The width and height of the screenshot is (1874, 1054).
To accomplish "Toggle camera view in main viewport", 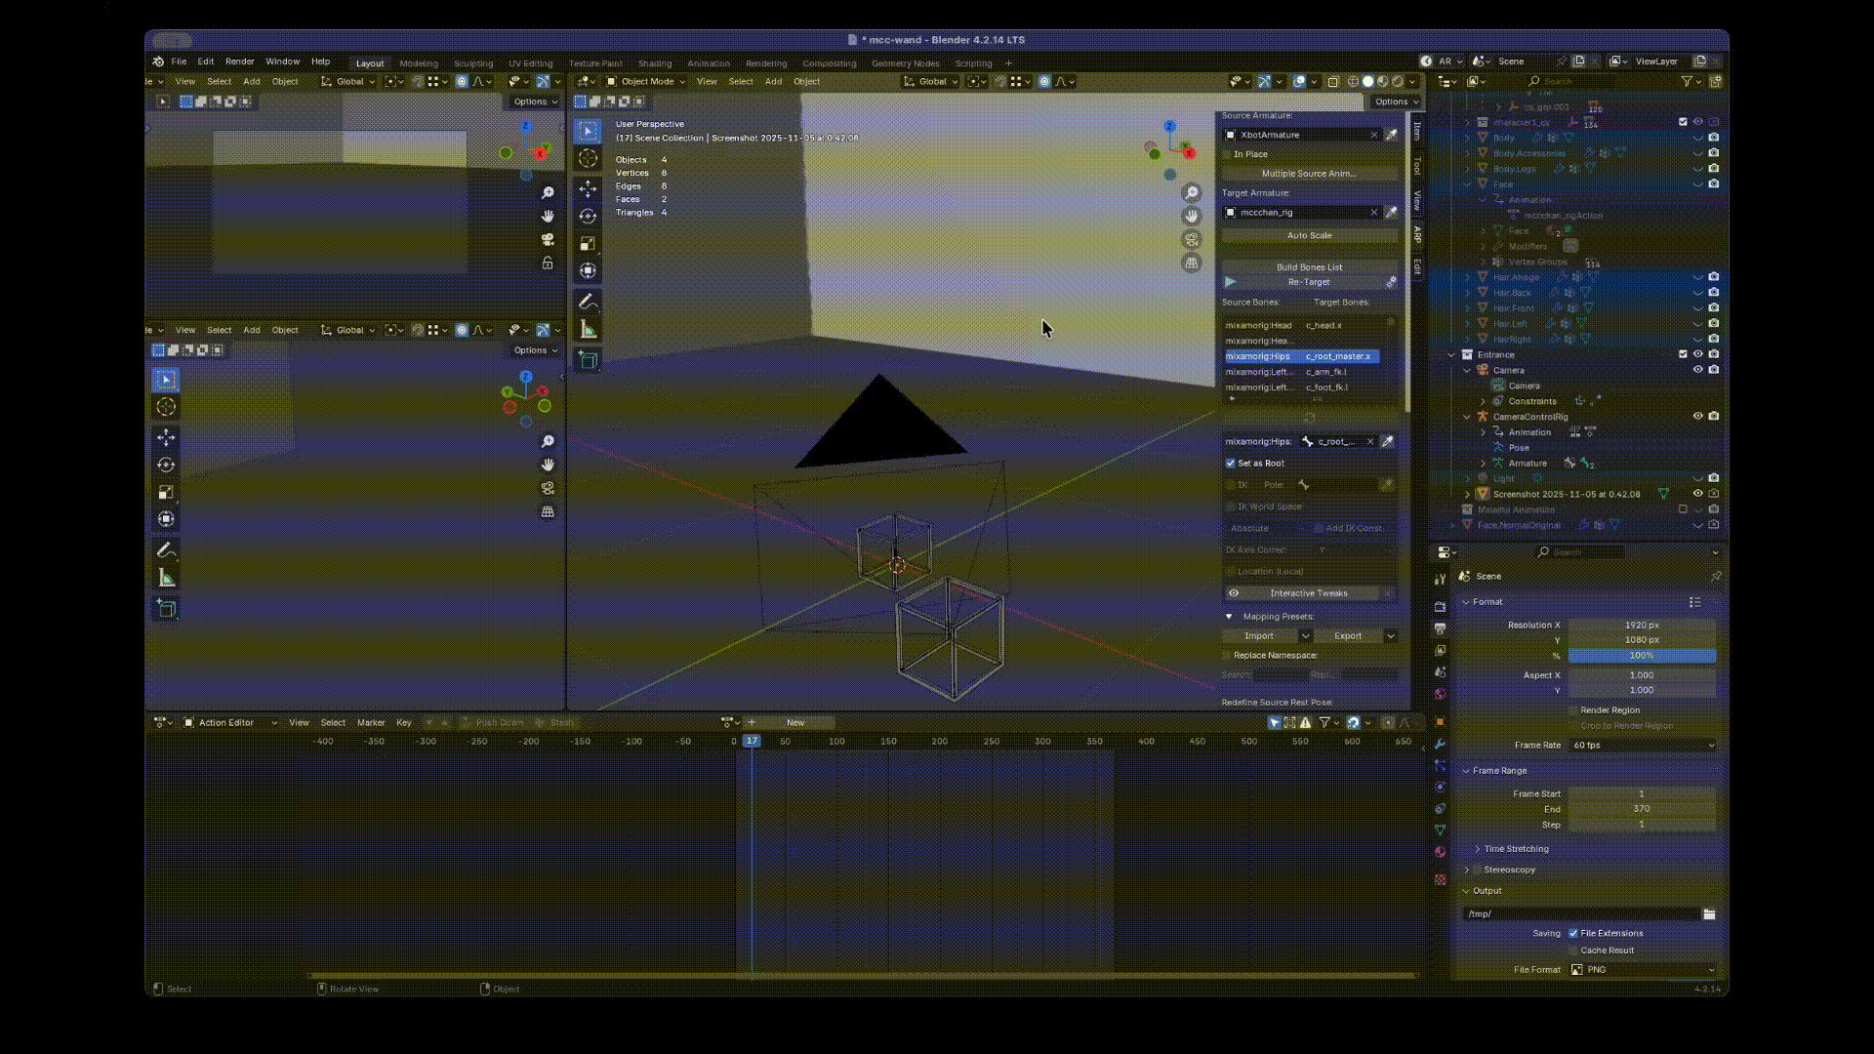I will [1191, 239].
